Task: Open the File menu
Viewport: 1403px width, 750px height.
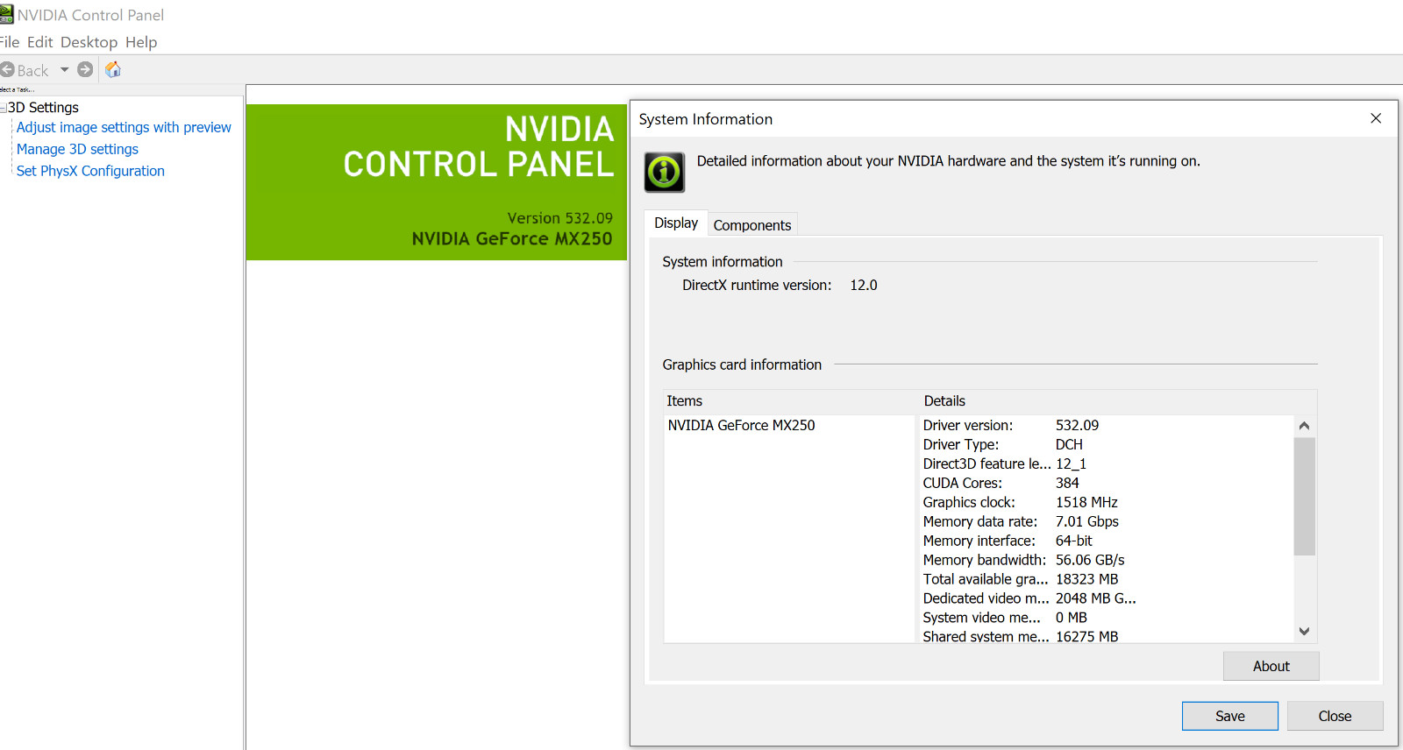Action: [9, 42]
